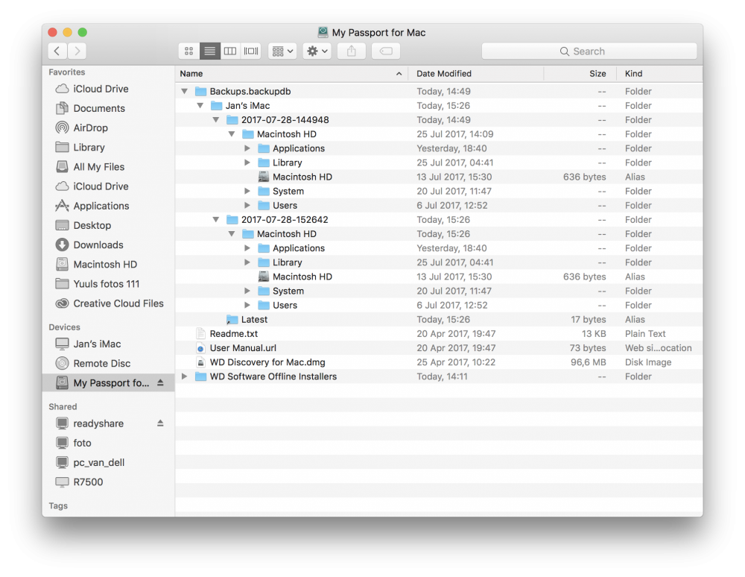Collapse the Backups.backupdb folder
Screen dimensions: 745x577
[x=184, y=91]
